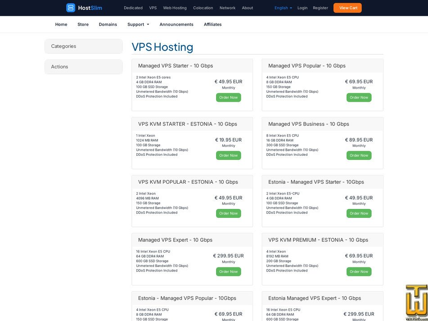Screen dimensions: 428x321
Task: Open the Network menu item
Action: click(227, 8)
